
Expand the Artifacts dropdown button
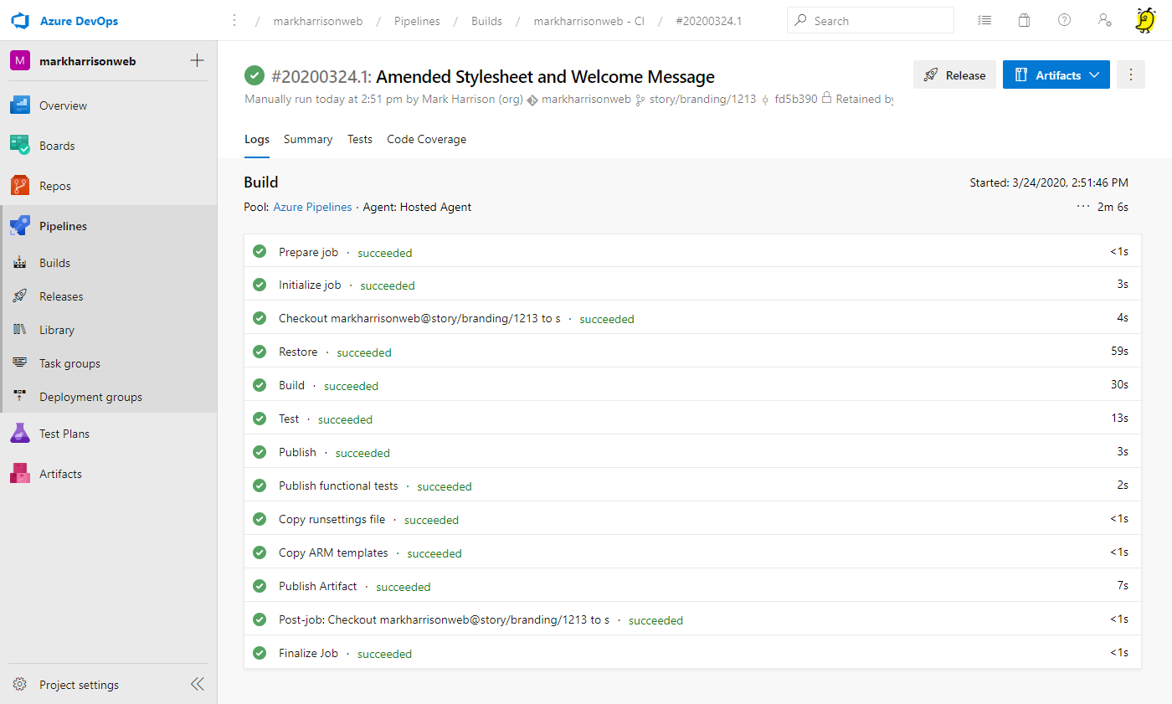click(x=1056, y=75)
